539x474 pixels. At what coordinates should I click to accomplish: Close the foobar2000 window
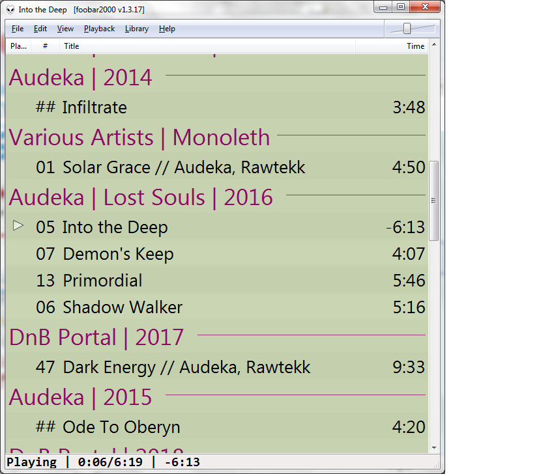click(x=425, y=7)
